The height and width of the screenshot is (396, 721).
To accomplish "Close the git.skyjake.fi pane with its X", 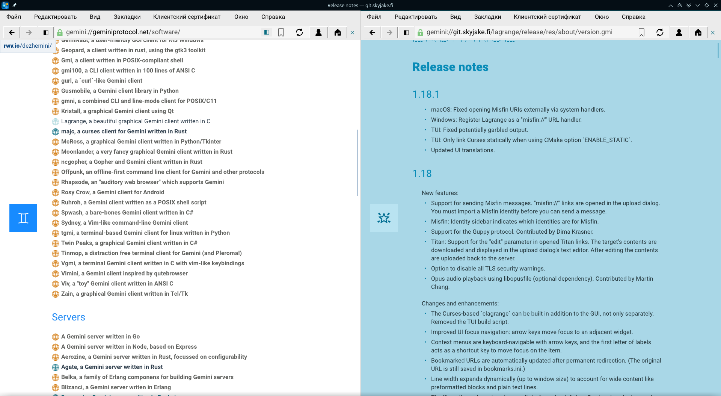I will pos(713,33).
